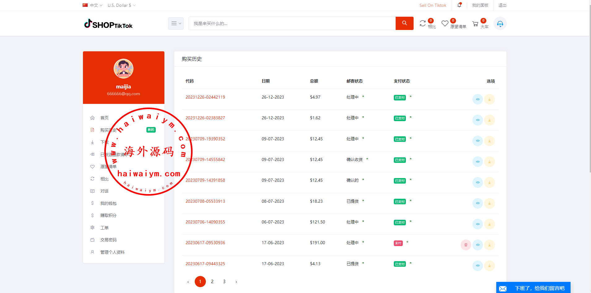This screenshot has width=591, height=293.
Task: Download invoice for order 20231226-02442119
Action: tap(489, 99)
